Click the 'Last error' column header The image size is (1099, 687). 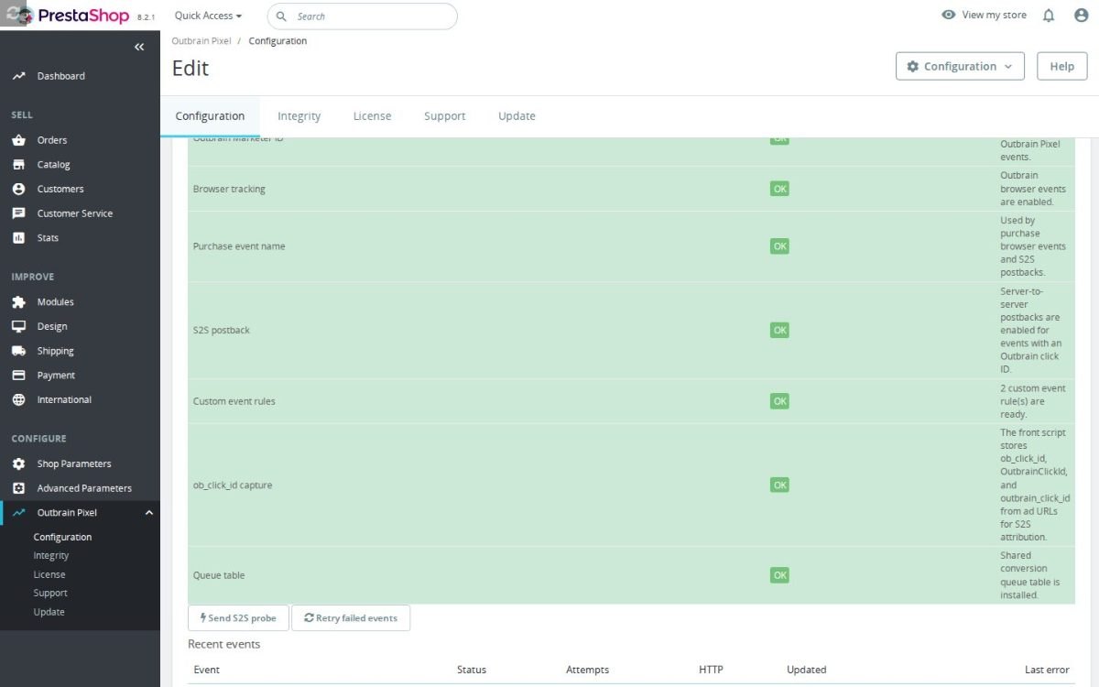(x=1047, y=670)
